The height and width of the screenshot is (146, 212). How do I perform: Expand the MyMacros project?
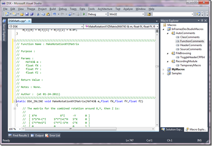point(163,69)
